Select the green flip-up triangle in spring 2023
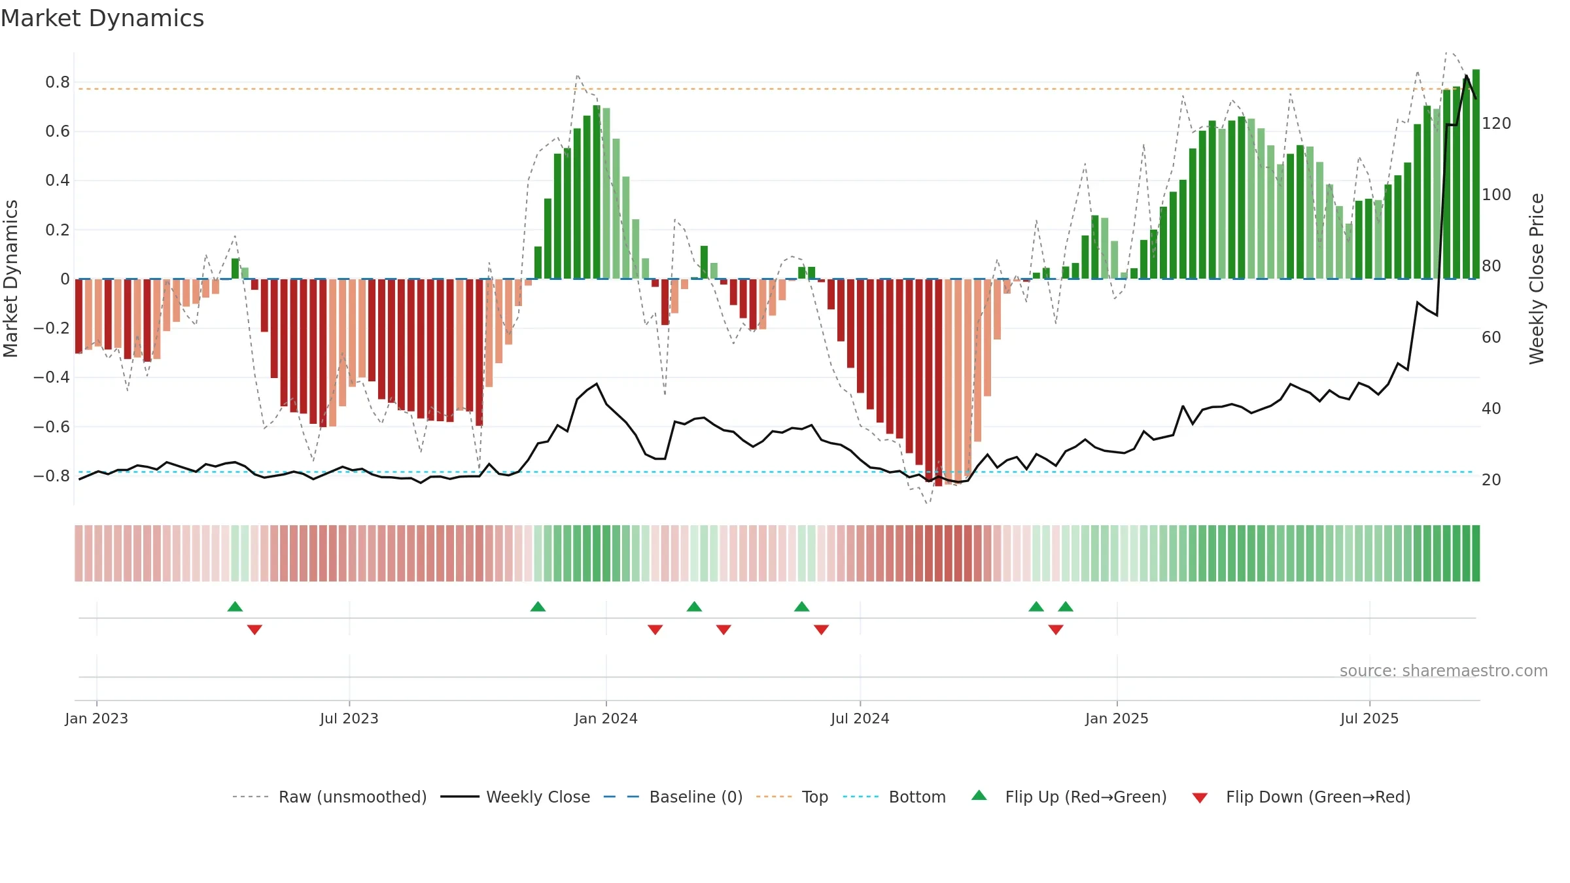The image size is (1570, 883). click(x=235, y=606)
